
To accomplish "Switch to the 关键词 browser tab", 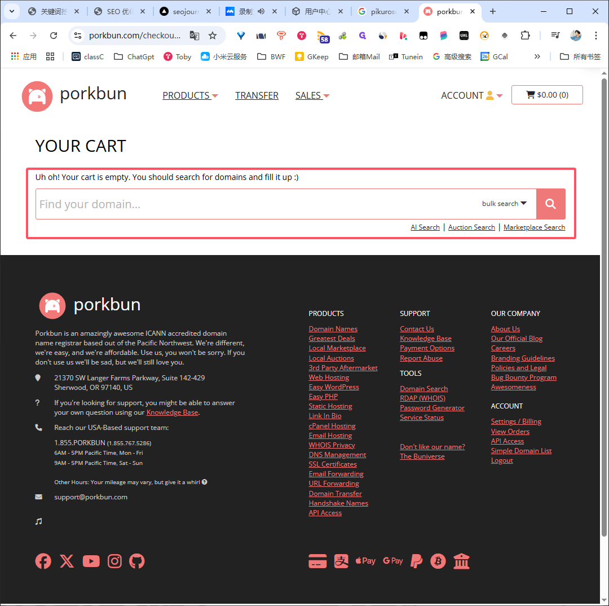I will tap(54, 12).
